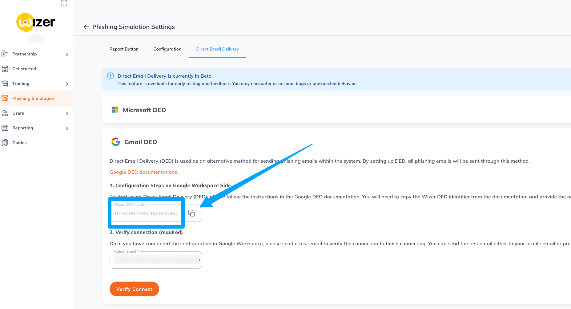Viewport: 571px width, 309px height.
Task: Expand the Partnership menu chevron
Action: tap(67, 54)
